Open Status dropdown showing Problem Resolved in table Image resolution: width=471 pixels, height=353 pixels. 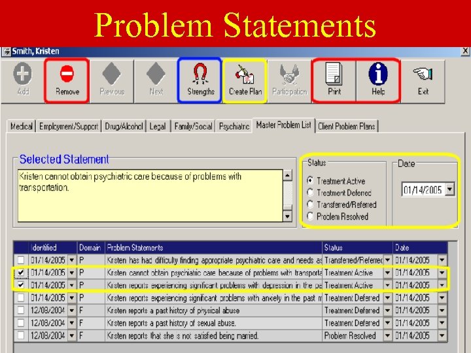pyautogui.click(x=387, y=335)
